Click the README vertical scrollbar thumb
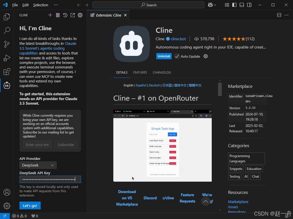 (220, 89)
